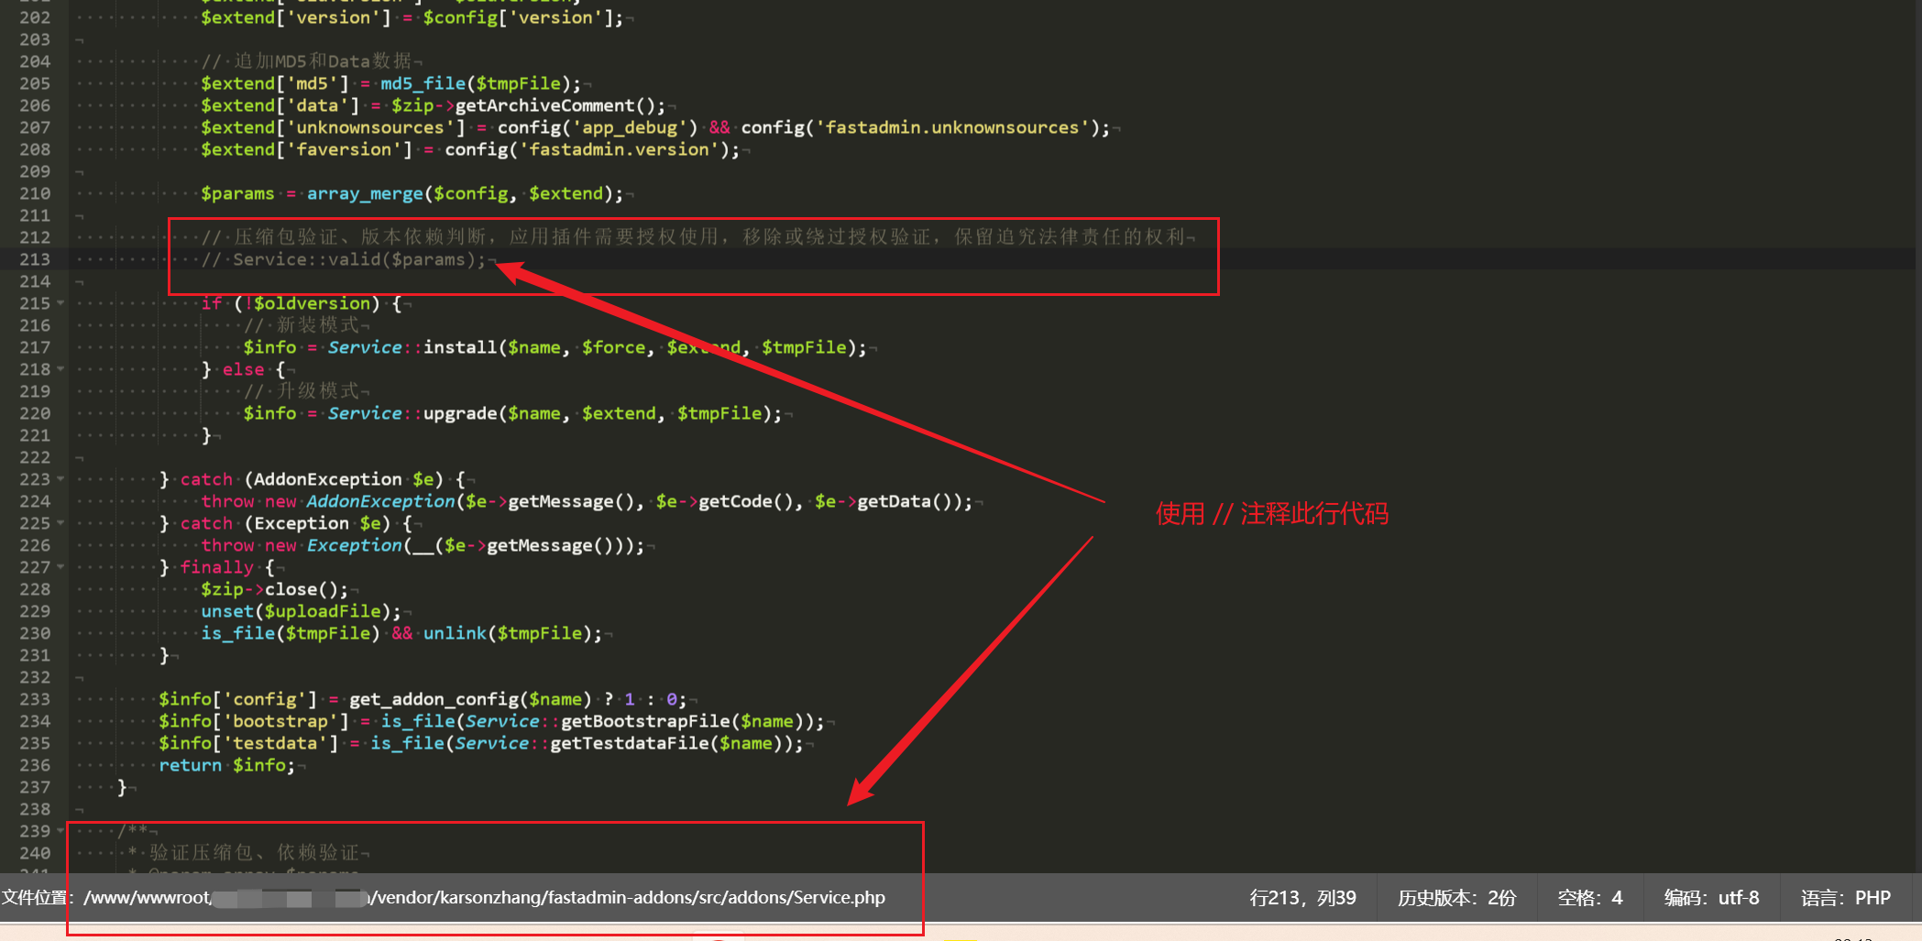Collapse the catch AddonException block at line 223
The width and height of the screenshot is (1922, 941).
pyautogui.click(x=59, y=479)
